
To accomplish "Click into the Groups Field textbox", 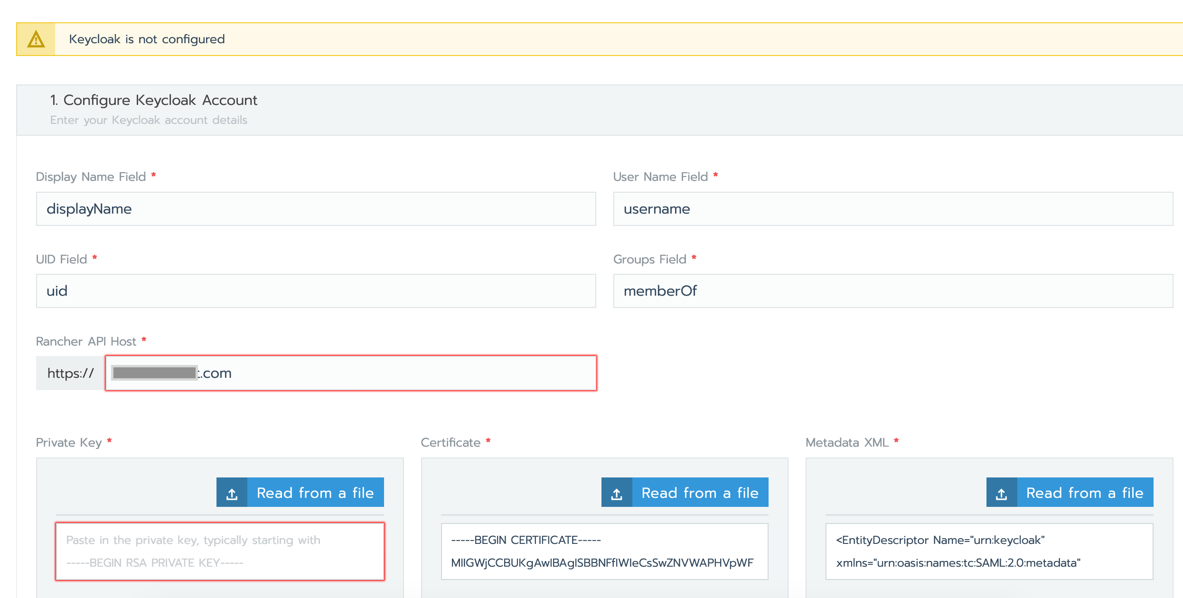I will click(x=892, y=291).
